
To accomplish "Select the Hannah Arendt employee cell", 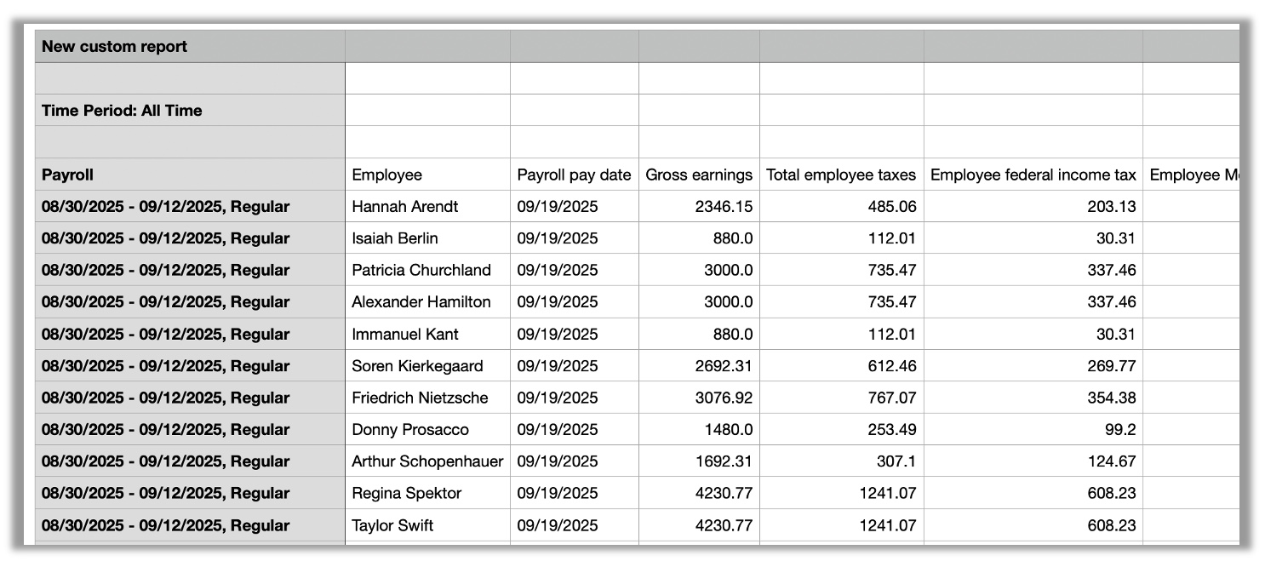I will 404,207.
